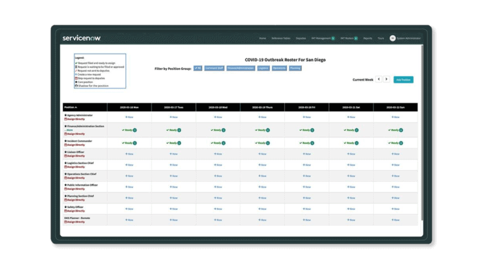487x274 pixels.
Task: Open Ready status for Incident Commander on Wednesday
Action: click(x=218, y=143)
